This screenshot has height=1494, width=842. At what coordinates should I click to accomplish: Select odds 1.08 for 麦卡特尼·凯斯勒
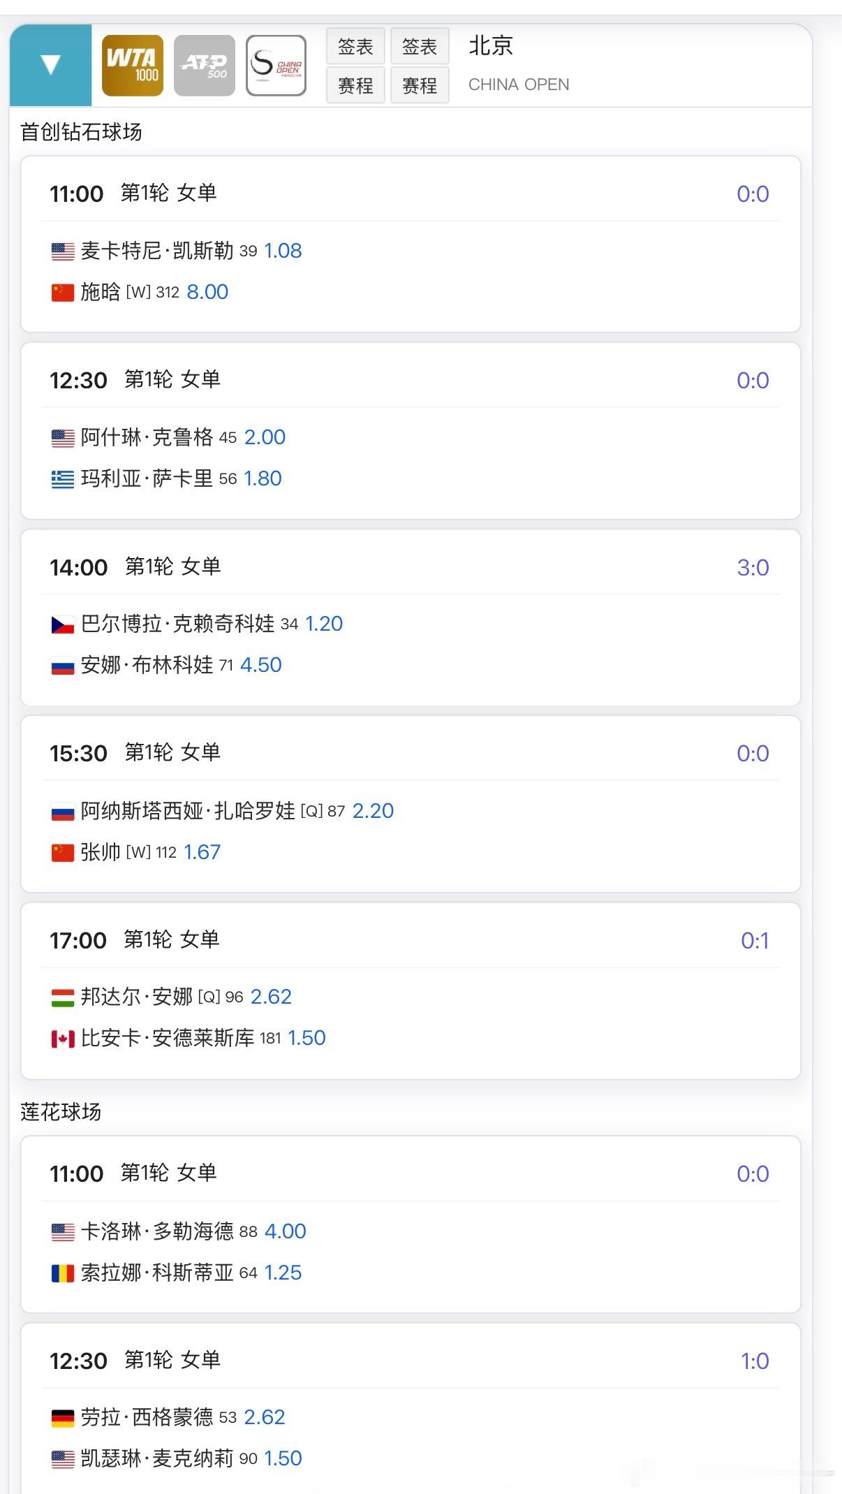tap(283, 251)
